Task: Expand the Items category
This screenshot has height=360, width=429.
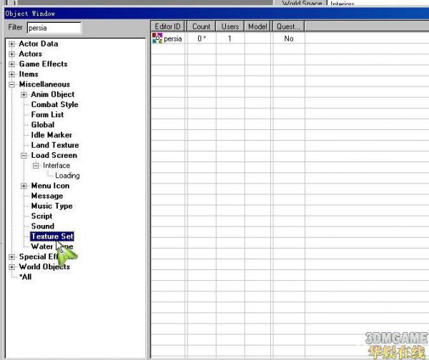Action: tap(11, 74)
